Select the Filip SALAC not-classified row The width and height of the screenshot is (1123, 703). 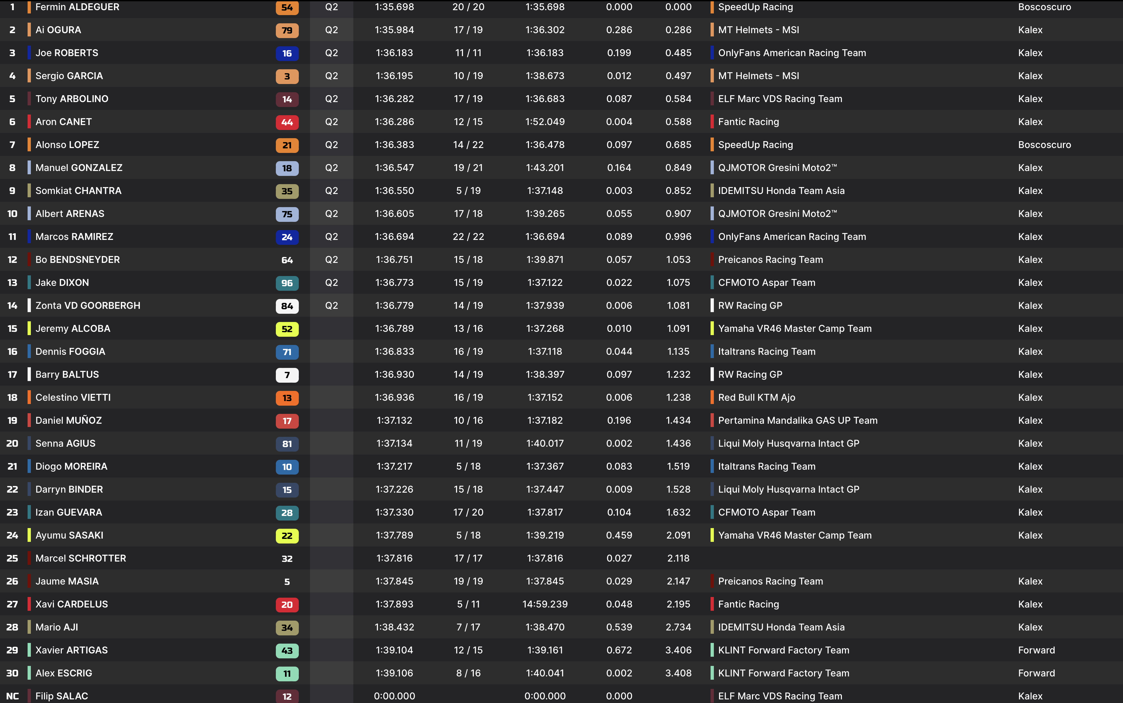point(61,696)
